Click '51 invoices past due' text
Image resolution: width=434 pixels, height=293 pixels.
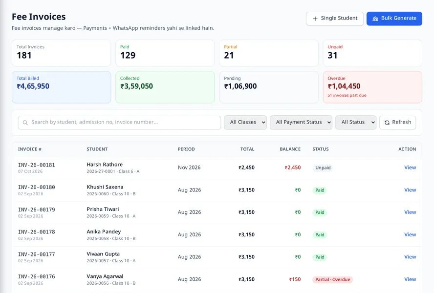click(x=347, y=95)
